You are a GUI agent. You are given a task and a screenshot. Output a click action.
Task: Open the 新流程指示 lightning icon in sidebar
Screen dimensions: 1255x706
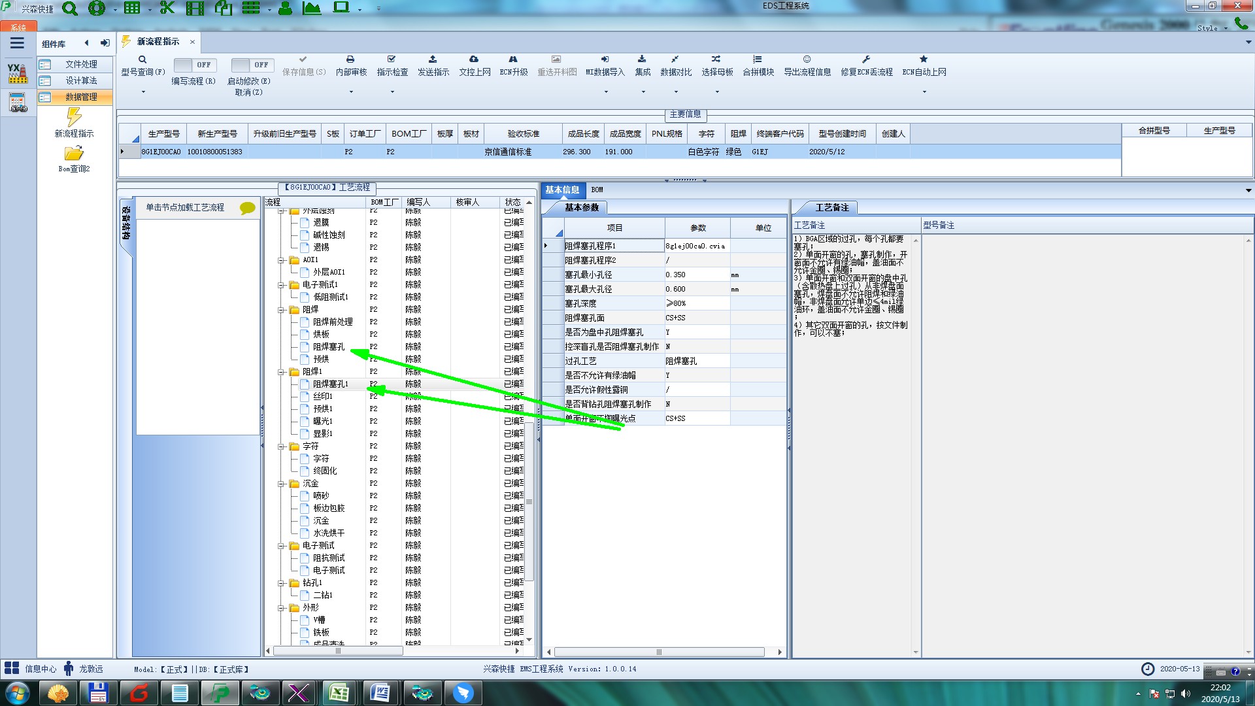(74, 118)
